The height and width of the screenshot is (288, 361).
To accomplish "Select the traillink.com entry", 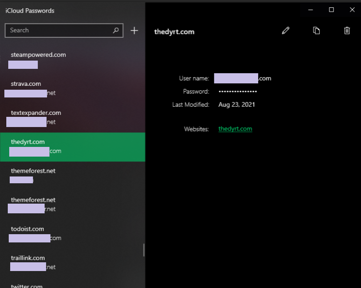I will [x=72, y=263].
